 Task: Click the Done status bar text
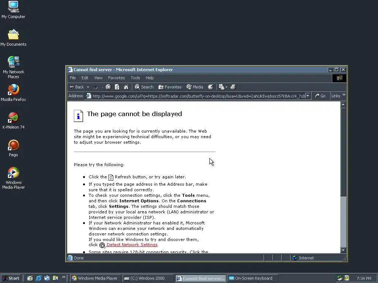point(79,258)
